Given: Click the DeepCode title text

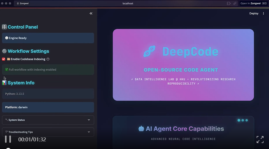Looking at the screenshot, I should click(190, 51).
